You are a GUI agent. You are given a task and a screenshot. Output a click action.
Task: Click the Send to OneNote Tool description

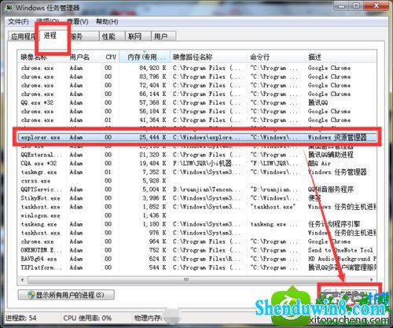click(340, 250)
